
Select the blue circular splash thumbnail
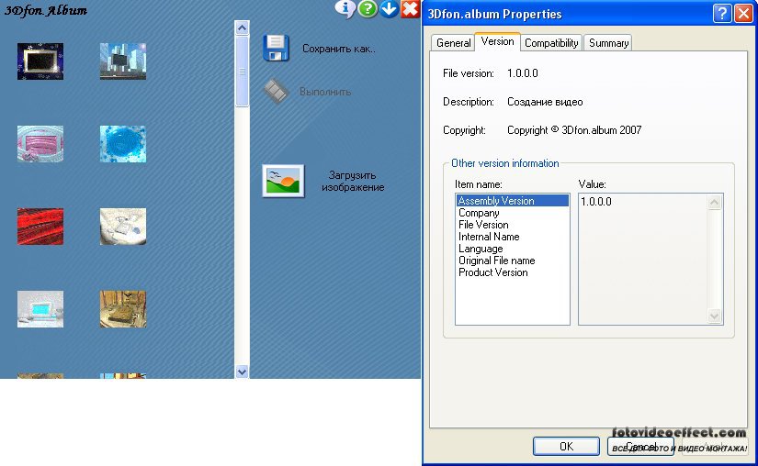(x=123, y=144)
